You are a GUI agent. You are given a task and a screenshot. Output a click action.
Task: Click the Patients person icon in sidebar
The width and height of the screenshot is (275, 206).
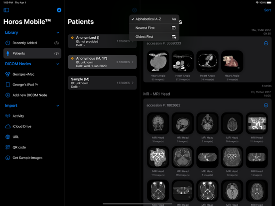(7, 53)
